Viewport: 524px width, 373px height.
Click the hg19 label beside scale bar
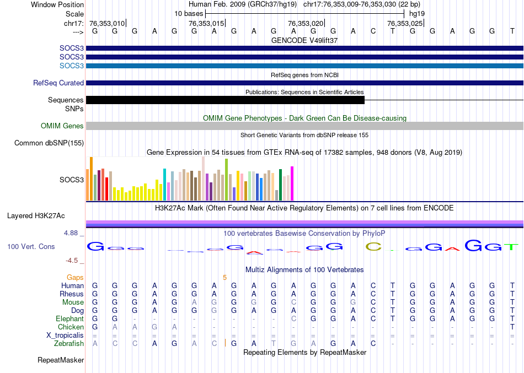pos(417,14)
